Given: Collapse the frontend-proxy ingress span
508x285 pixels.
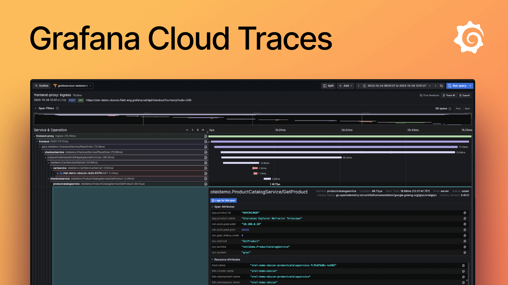Looking at the screenshot, I should click(x=34, y=136).
